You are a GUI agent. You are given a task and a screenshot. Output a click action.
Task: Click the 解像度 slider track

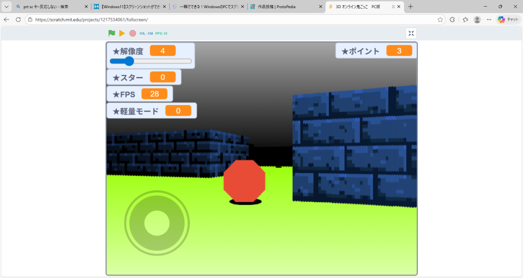tap(158, 61)
